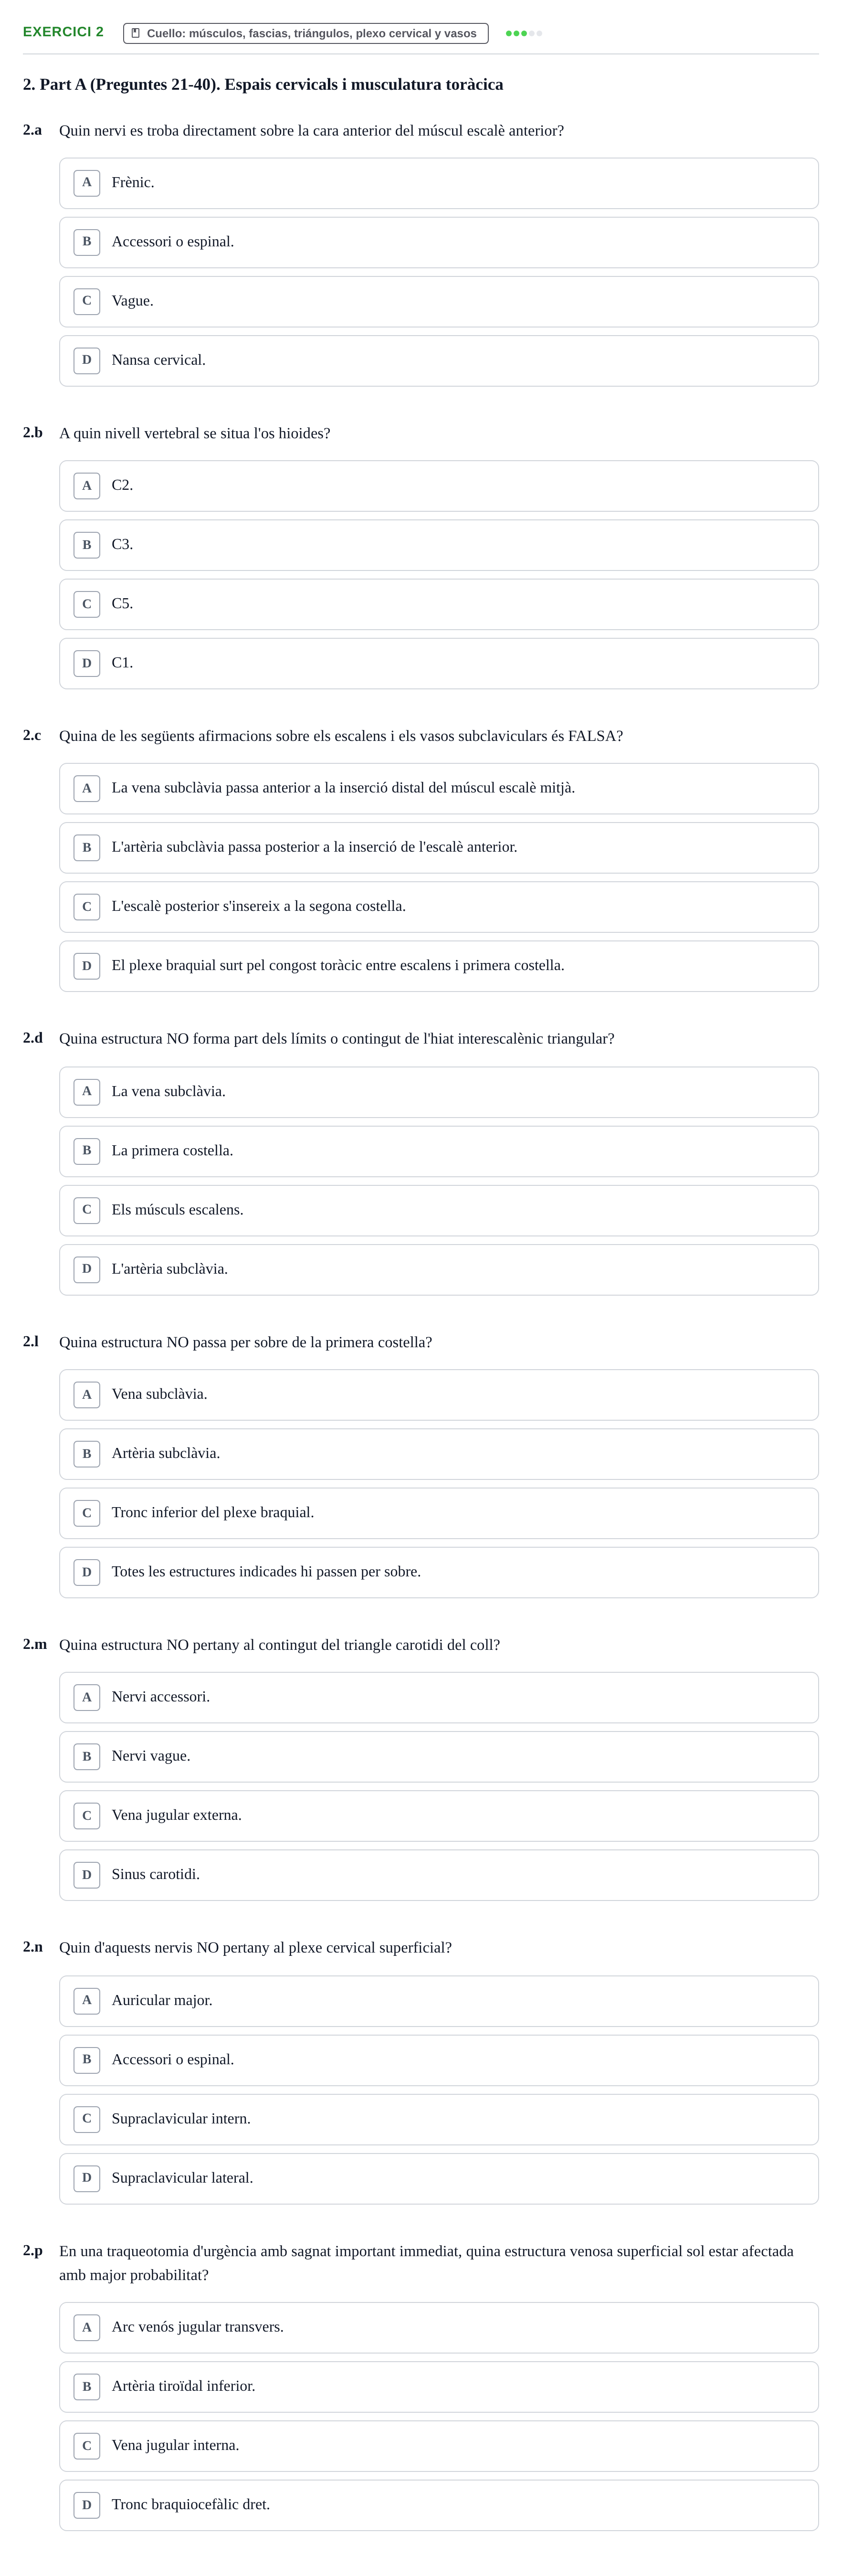Pick Sinus carotidi in question 2.m
This screenshot has width=842, height=2576.
click(439, 1875)
